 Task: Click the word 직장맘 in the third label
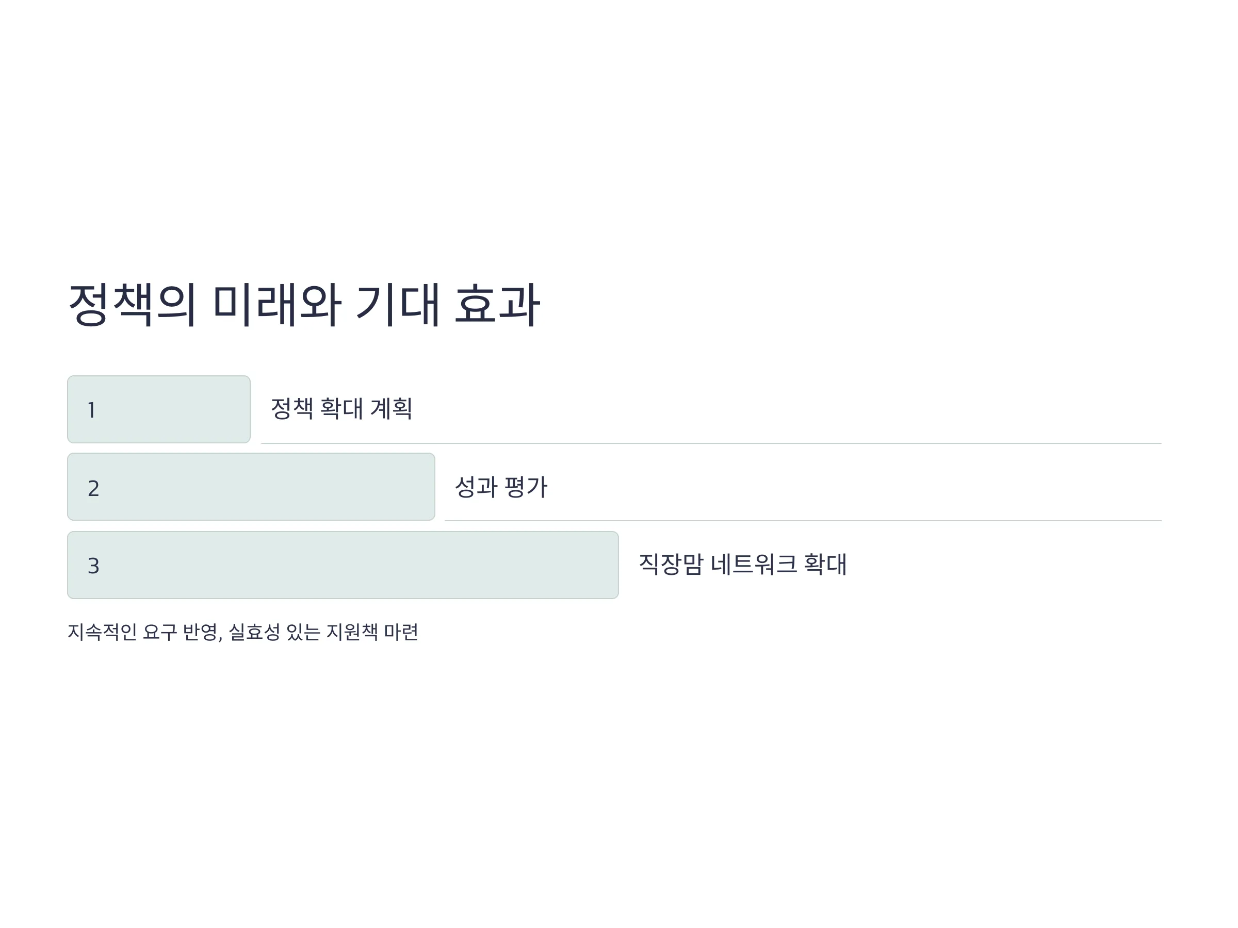[x=671, y=565]
